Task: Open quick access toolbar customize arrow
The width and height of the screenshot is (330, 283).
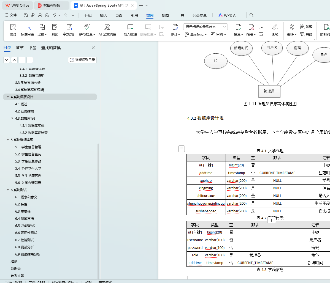Action: point(73,15)
